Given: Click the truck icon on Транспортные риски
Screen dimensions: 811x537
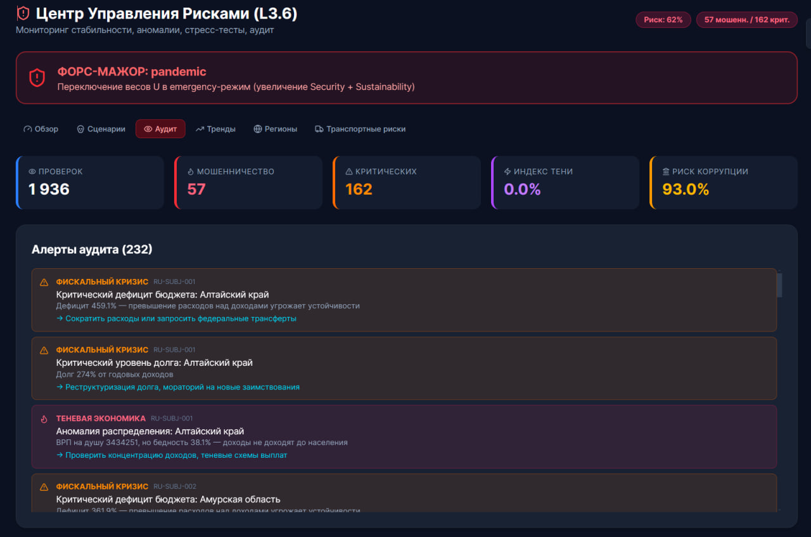Looking at the screenshot, I should (319, 129).
